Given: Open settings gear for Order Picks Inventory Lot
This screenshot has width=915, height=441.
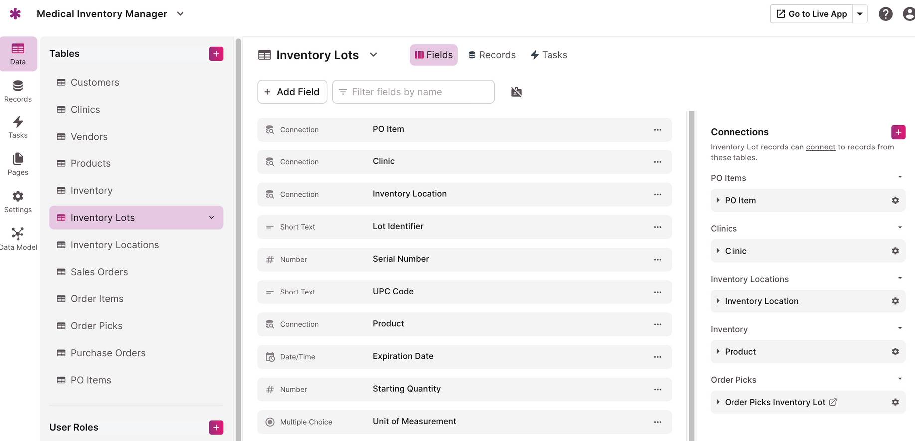Looking at the screenshot, I should coord(895,402).
